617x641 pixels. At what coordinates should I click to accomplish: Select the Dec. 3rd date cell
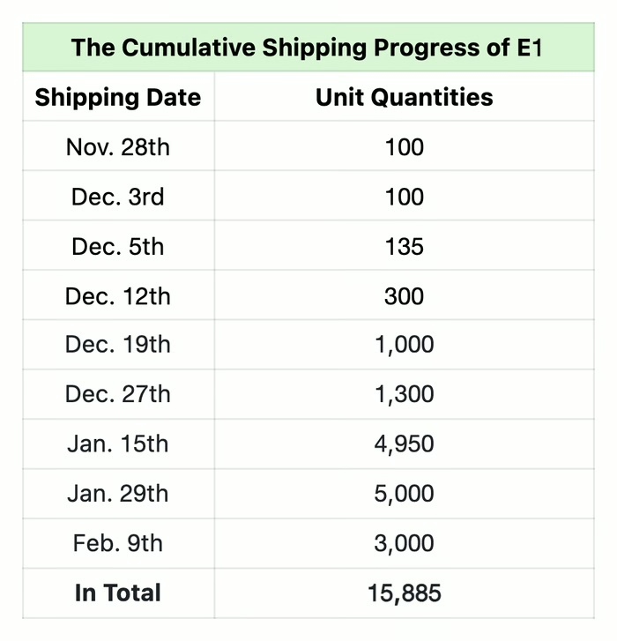118,196
